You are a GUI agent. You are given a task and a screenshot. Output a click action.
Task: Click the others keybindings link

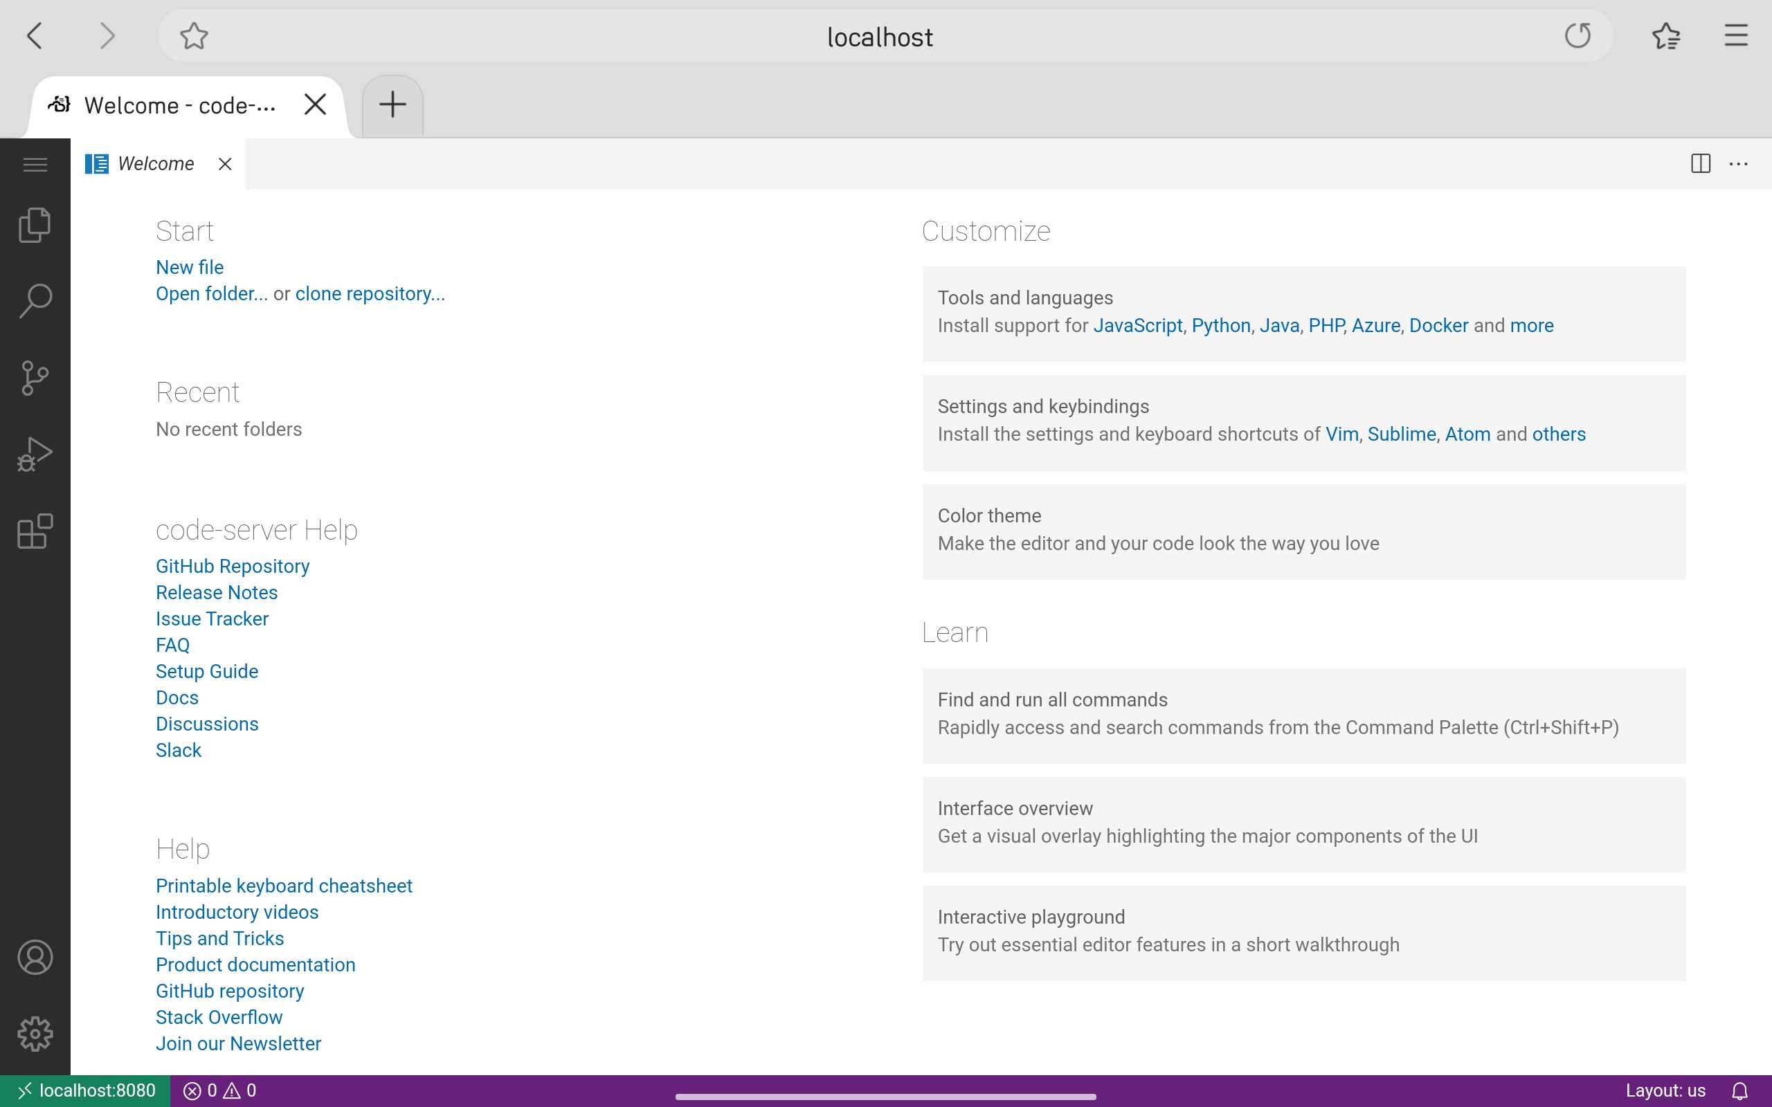[1559, 434]
